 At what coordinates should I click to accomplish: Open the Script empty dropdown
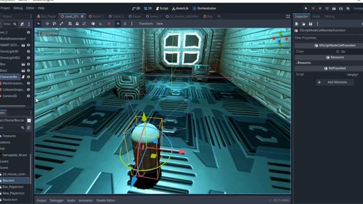[x=352, y=74]
